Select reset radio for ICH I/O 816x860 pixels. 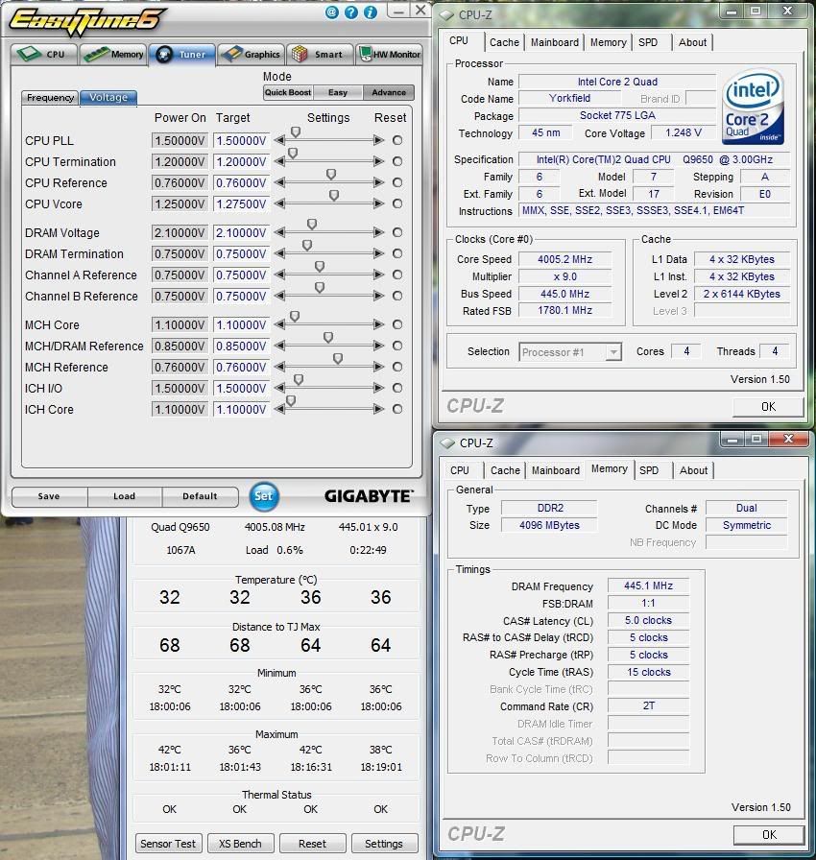(x=397, y=388)
